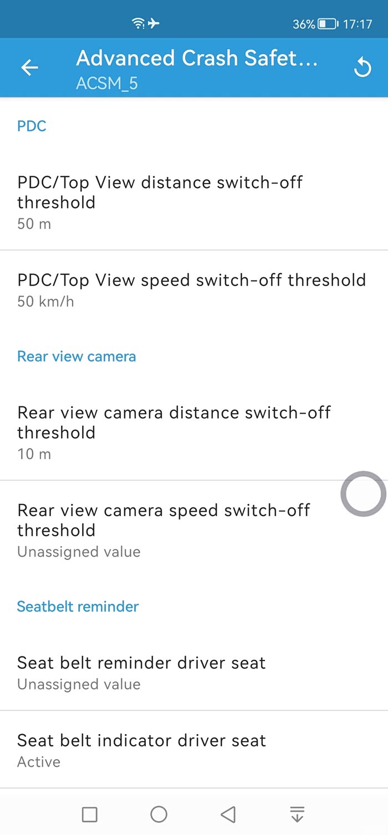
Task: Tap the battery indicator in status bar
Action: click(328, 24)
